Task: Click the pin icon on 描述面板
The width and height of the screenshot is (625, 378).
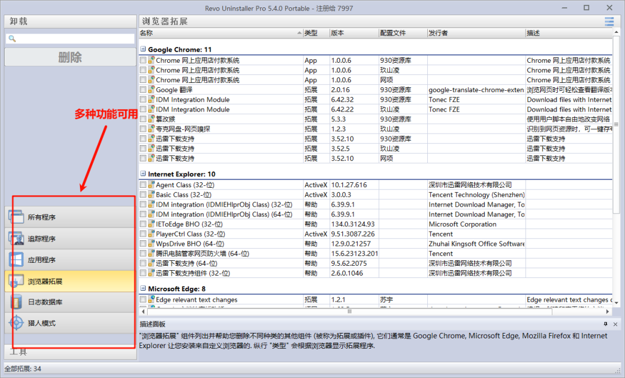Action: 605,324
